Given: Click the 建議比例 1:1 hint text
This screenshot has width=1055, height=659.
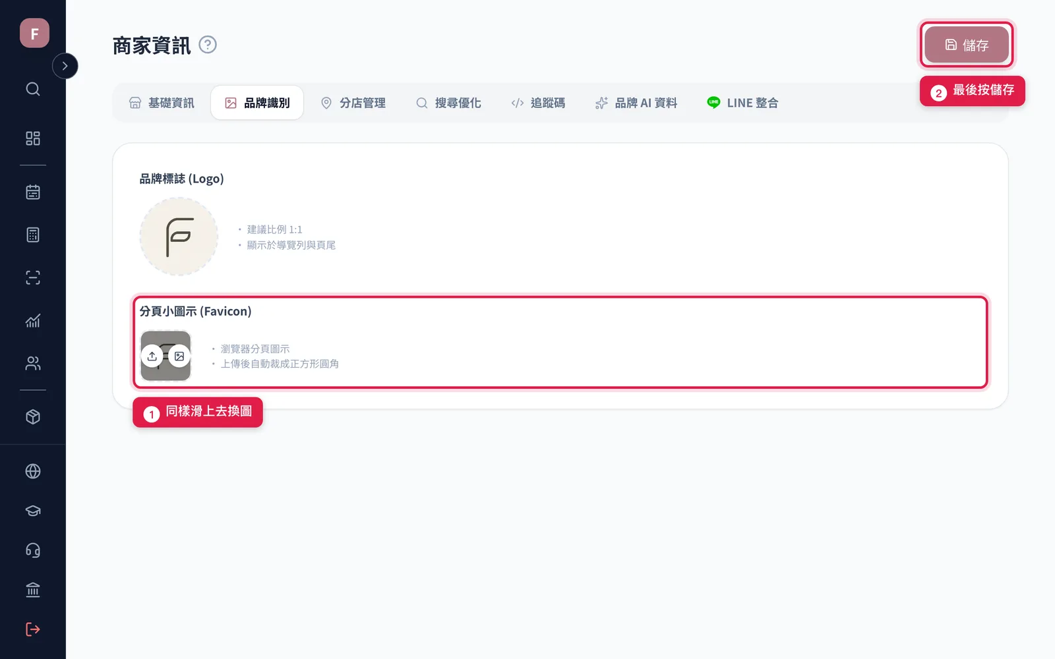Looking at the screenshot, I should tap(274, 229).
